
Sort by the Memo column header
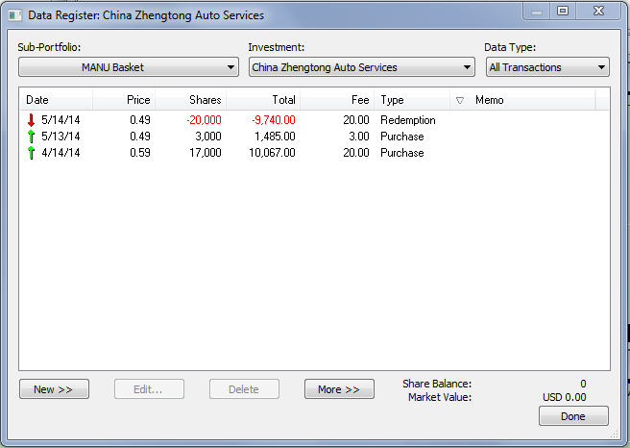pos(522,100)
